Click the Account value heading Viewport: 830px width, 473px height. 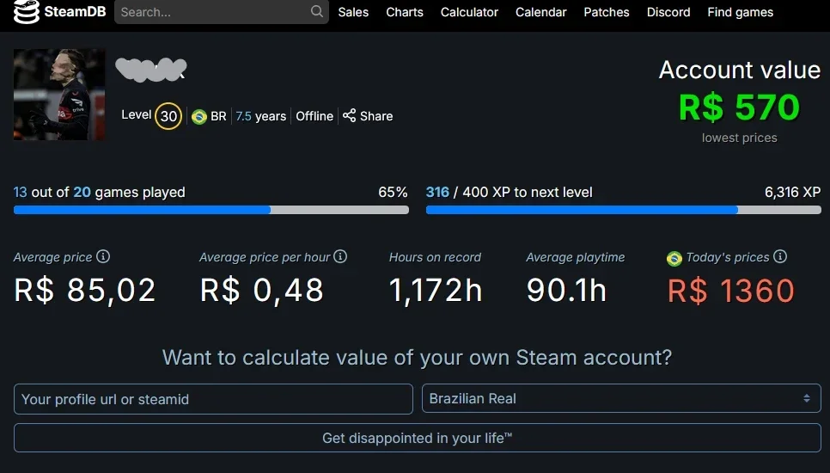pyautogui.click(x=740, y=70)
